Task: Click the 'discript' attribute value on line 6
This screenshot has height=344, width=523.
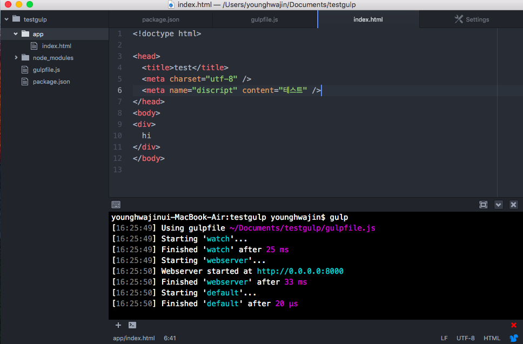Action: pyautogui.click(x=215, y=90)
